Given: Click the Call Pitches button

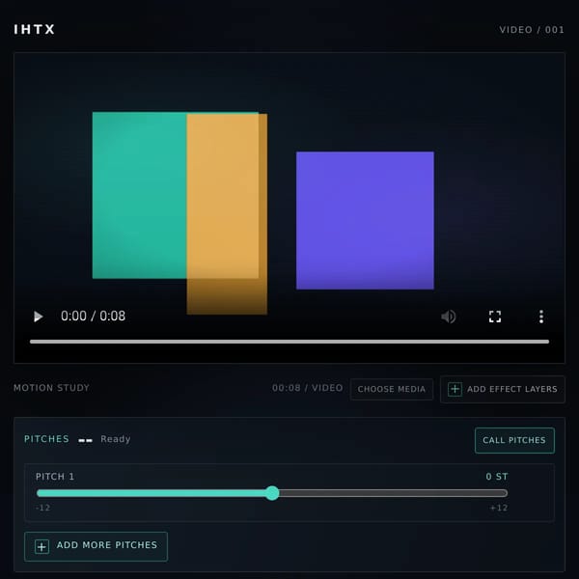Looking at the screenshot, I should point(514,440).
